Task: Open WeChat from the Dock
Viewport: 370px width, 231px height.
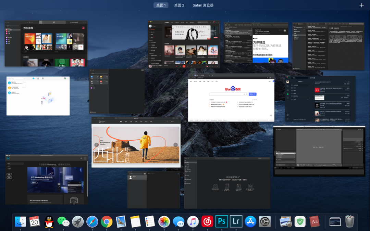Action: coord(63,221)
